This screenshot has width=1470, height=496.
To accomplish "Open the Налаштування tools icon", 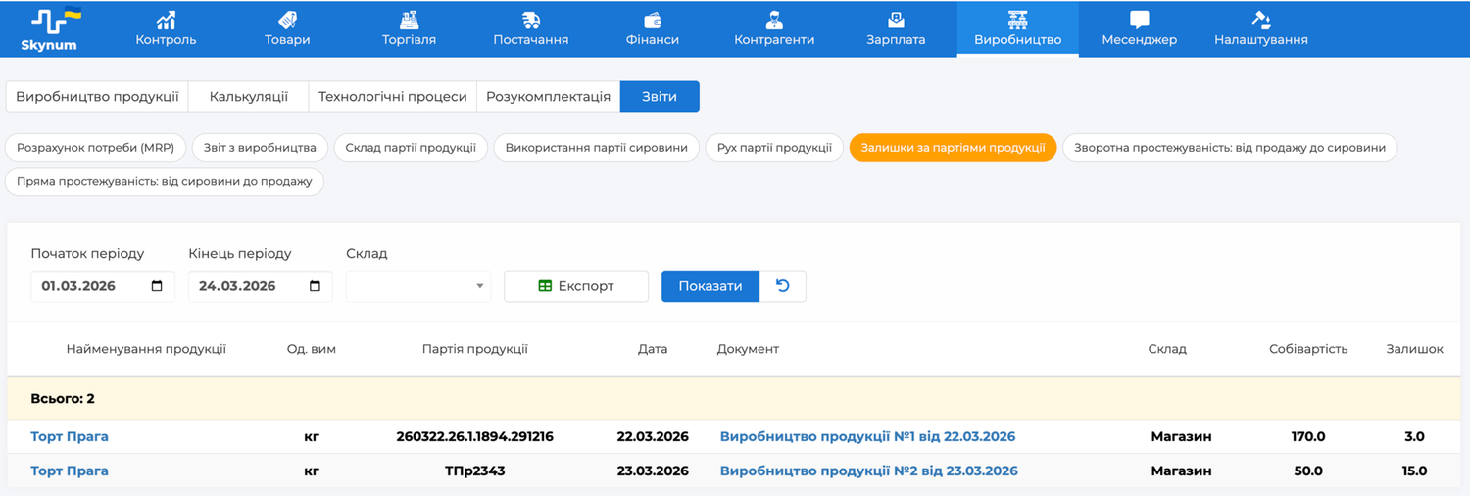I will click(x=1260, y=20).
